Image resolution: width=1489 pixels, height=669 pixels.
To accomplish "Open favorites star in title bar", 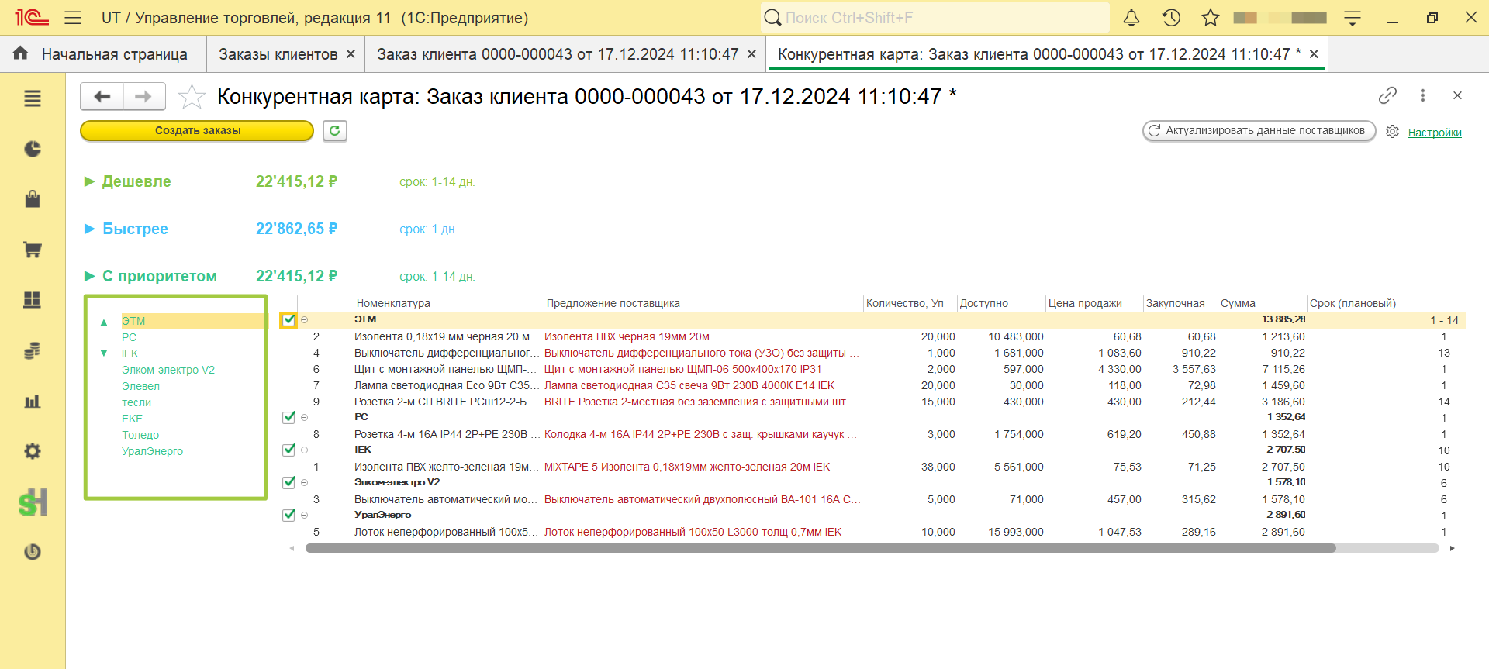I will coord(1211,18).
